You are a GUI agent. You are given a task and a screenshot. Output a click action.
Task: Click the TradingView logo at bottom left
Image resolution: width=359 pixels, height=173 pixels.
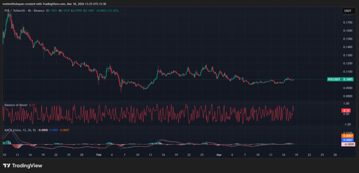(7, 165)
